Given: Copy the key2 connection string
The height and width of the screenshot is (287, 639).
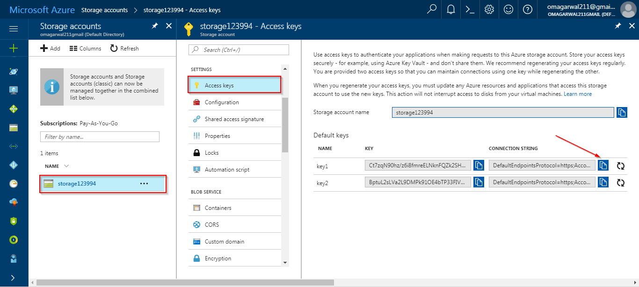Looking at the screenshot, I should (603, 183).
